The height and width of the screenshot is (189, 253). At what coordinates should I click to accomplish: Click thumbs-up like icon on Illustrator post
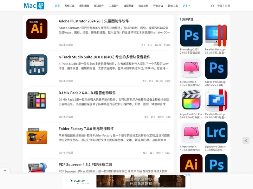click(x=149, y=45)
